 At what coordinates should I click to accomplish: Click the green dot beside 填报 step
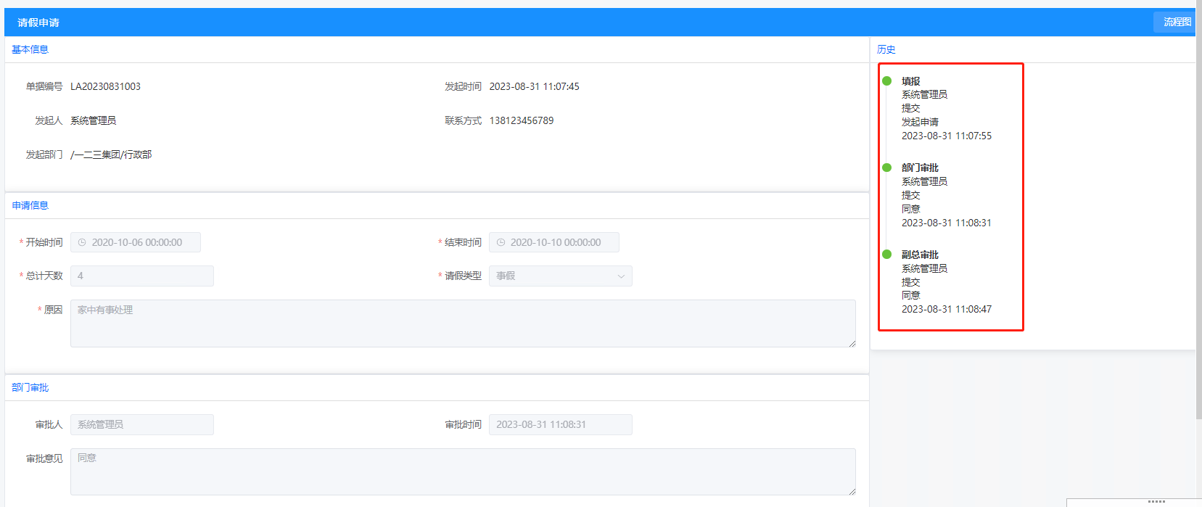[x=886, y=81]
